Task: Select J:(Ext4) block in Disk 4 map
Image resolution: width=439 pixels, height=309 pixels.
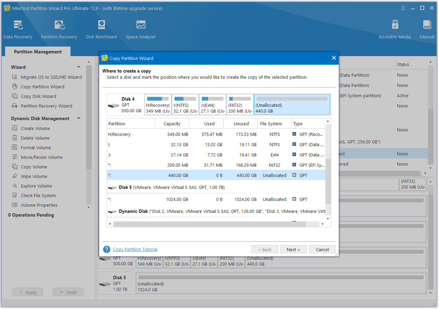Action: point(212,105)
